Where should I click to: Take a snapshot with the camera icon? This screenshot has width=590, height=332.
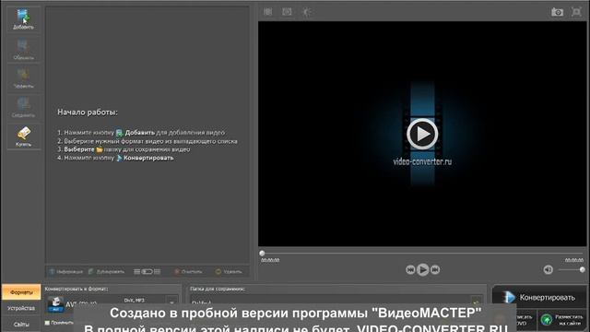(x=557, y=12)
